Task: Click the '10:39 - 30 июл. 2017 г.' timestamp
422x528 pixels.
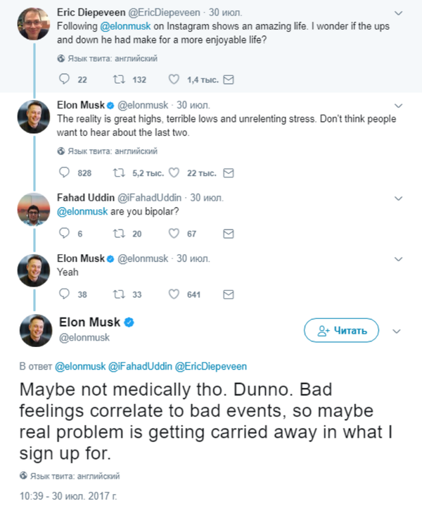Action: click(69, 495)
